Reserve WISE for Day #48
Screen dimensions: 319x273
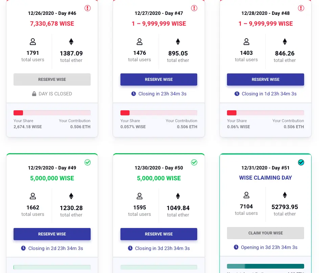[x=266, y=79]
